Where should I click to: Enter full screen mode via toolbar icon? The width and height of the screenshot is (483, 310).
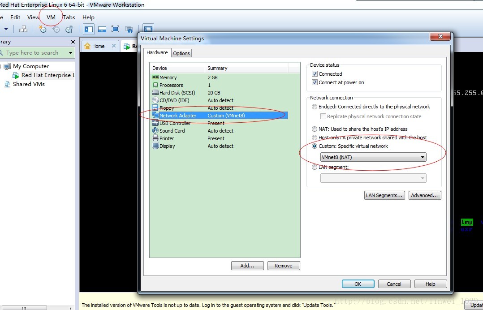pyautogui.click(x=115, y=29)
